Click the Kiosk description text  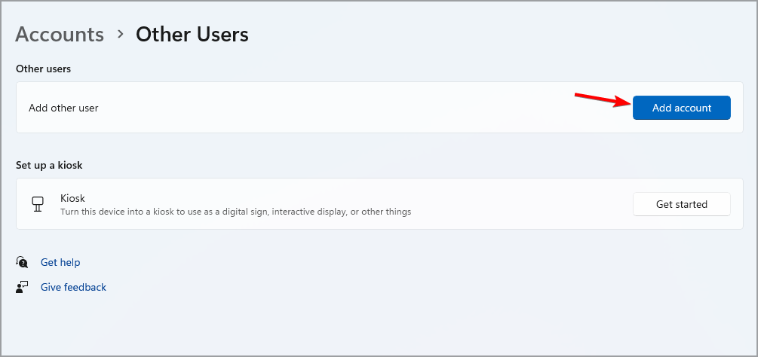pyautogui.click(x=235, y=212)
